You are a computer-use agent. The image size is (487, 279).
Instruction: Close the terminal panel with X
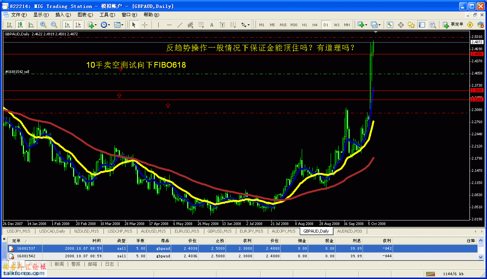click(x=4, y=239)
